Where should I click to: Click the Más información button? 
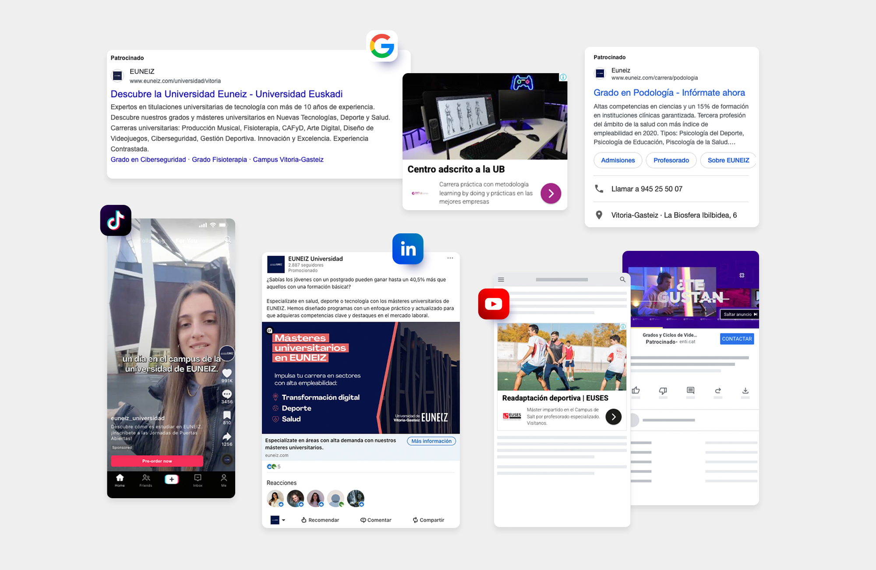tap(431, 441)
